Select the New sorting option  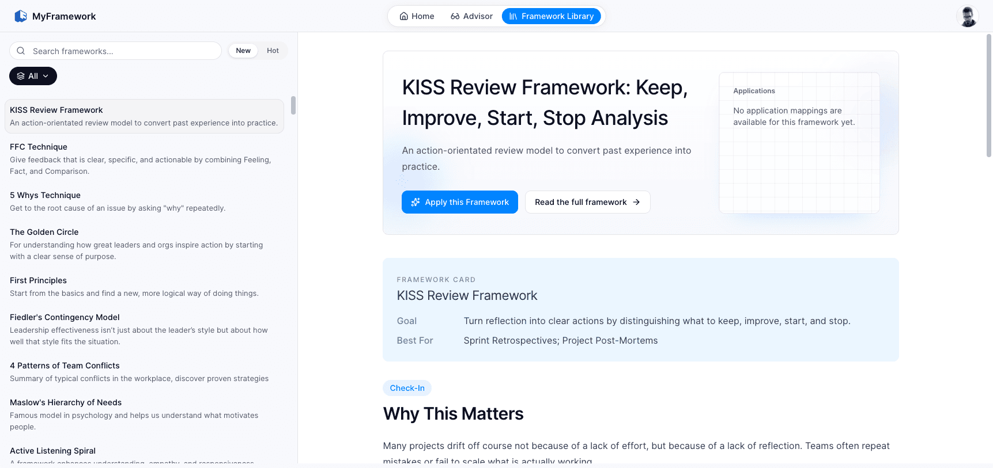pyautogui.click(x=243, y=51)
